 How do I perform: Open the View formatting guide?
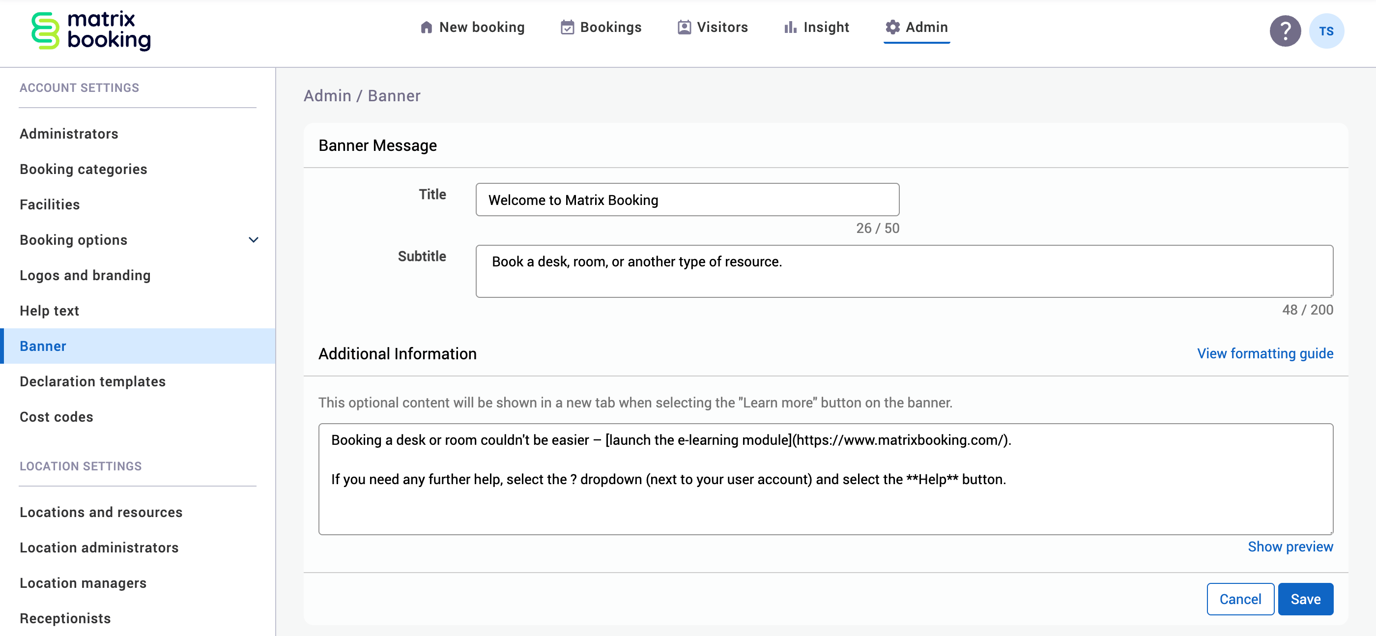point(1265,353)
